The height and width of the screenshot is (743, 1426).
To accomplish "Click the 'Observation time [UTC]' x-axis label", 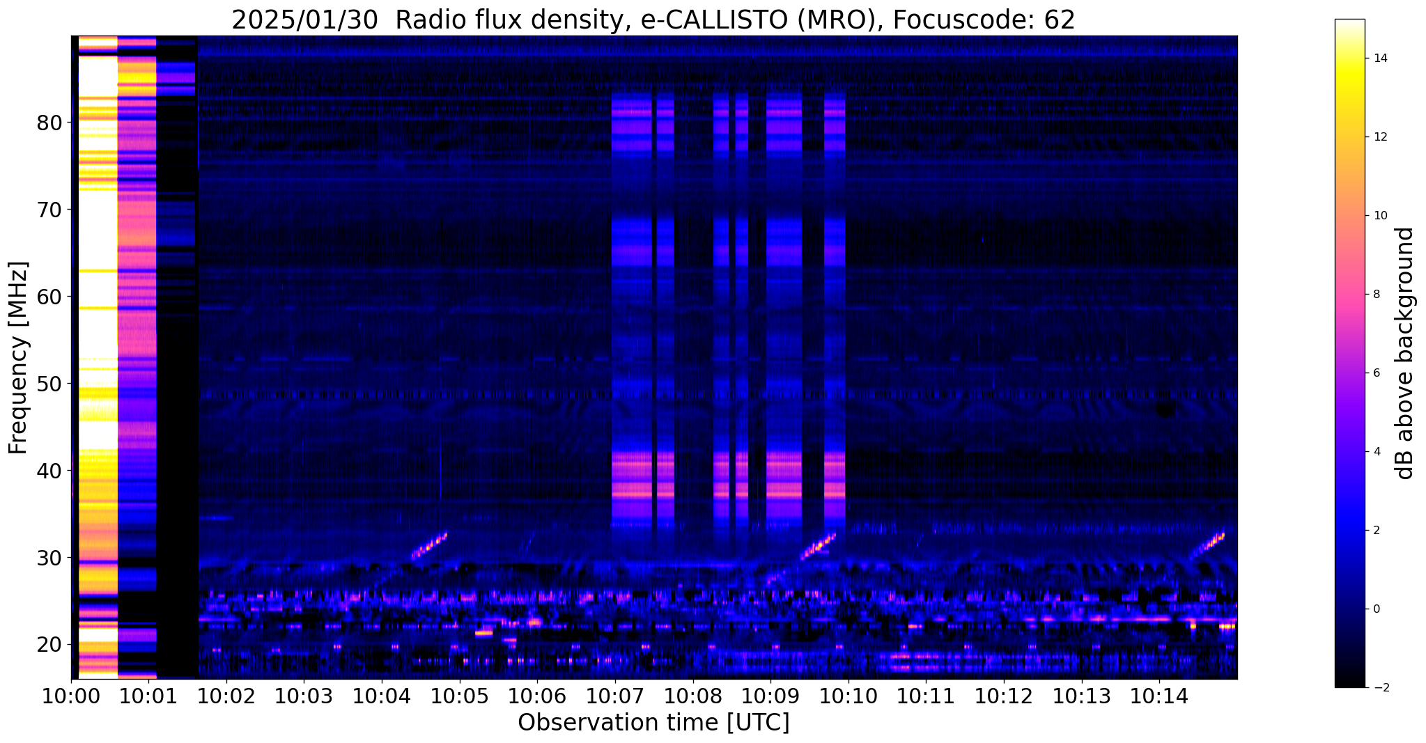I will (653, 723).
